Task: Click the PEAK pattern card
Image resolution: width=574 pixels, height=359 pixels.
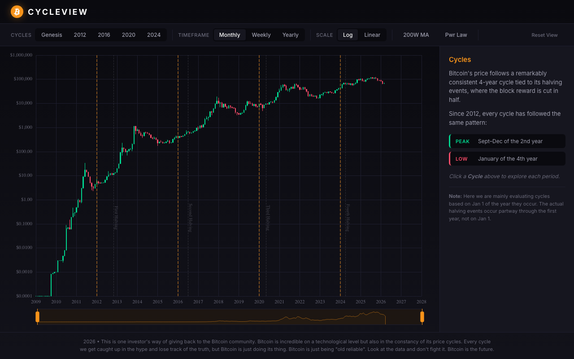Action: click(507, 141)
